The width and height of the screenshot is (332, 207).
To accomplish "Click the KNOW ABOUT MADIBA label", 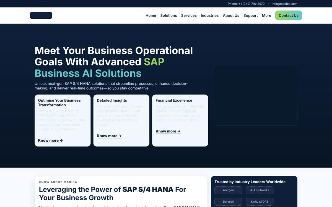I will 58,182.
